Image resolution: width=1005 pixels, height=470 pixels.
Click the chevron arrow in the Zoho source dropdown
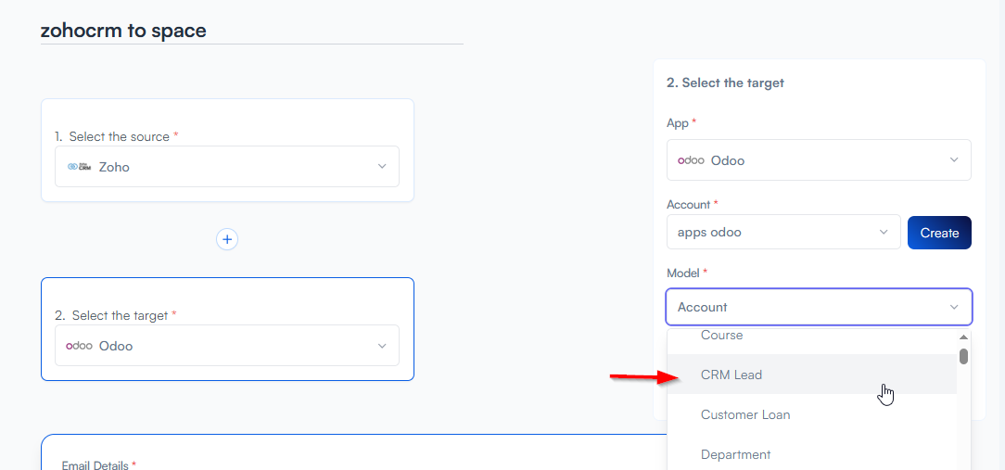(x=382, y=167)
